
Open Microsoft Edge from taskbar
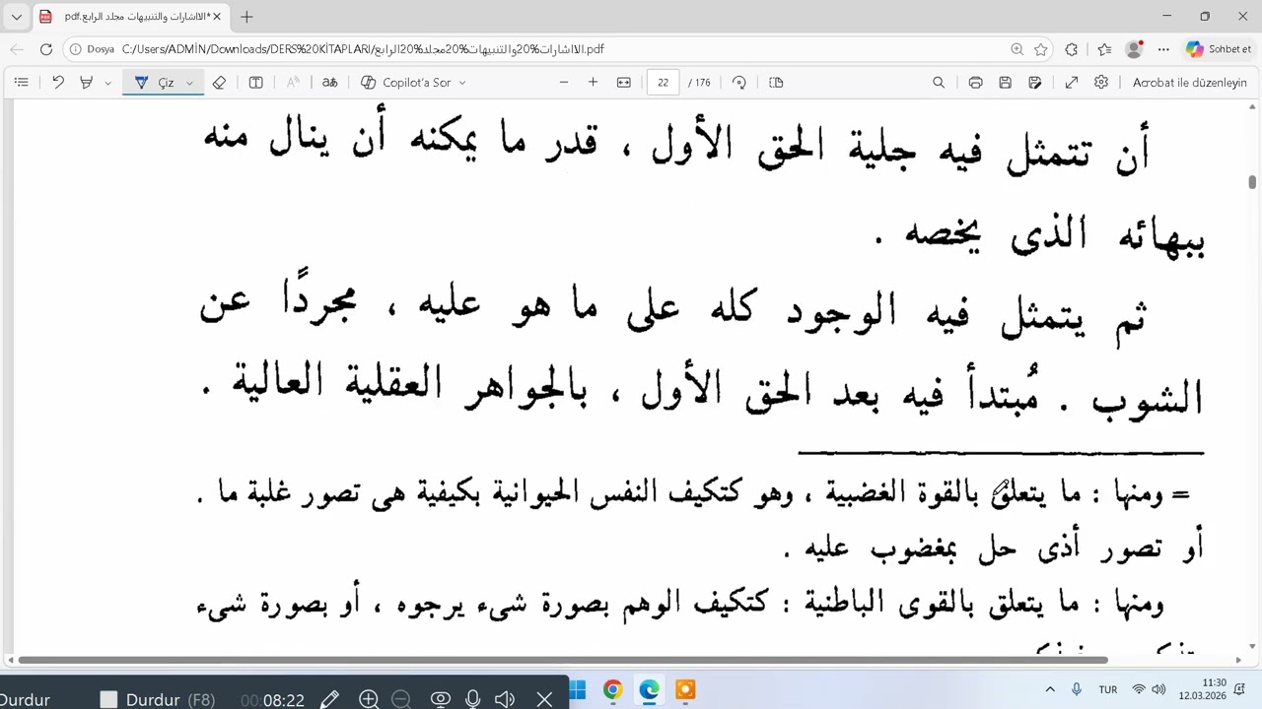[649, 690]
